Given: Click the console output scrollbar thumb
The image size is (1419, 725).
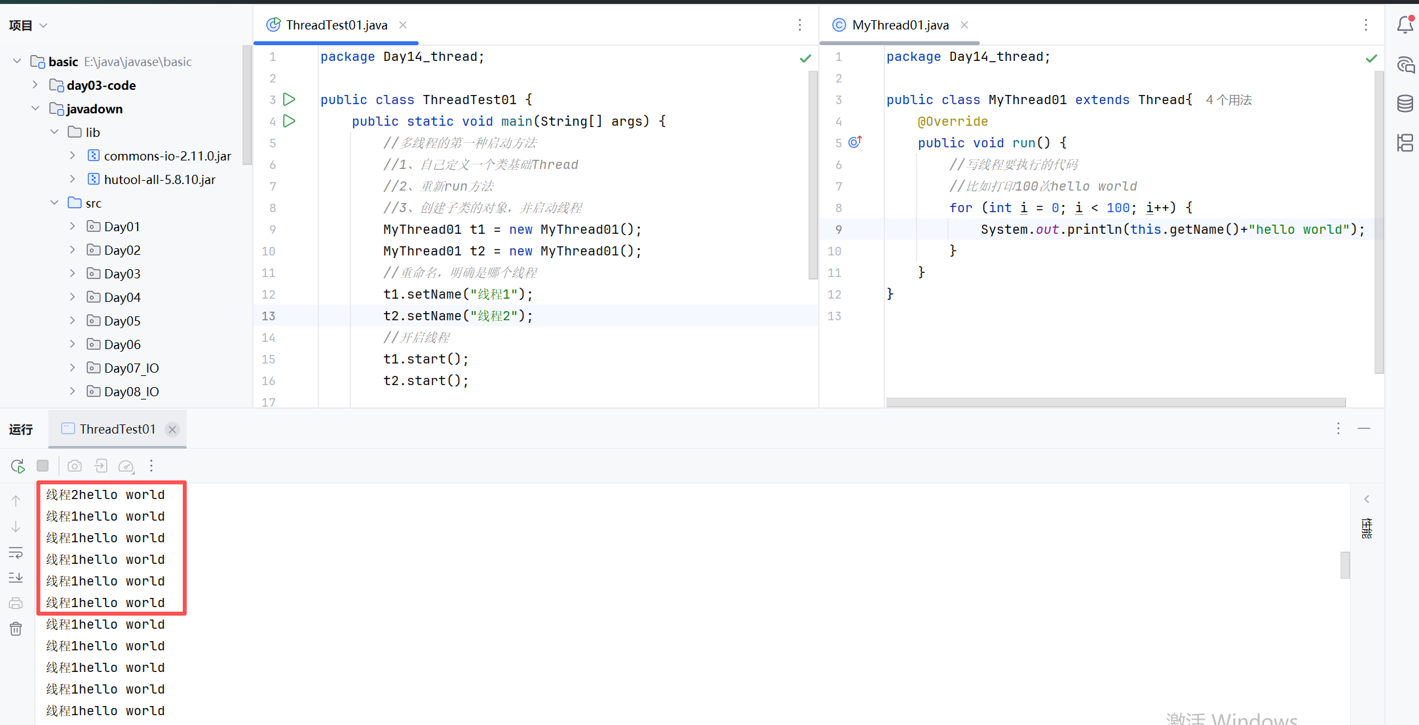Looking at the screenshot, I should pos(1345,565).
